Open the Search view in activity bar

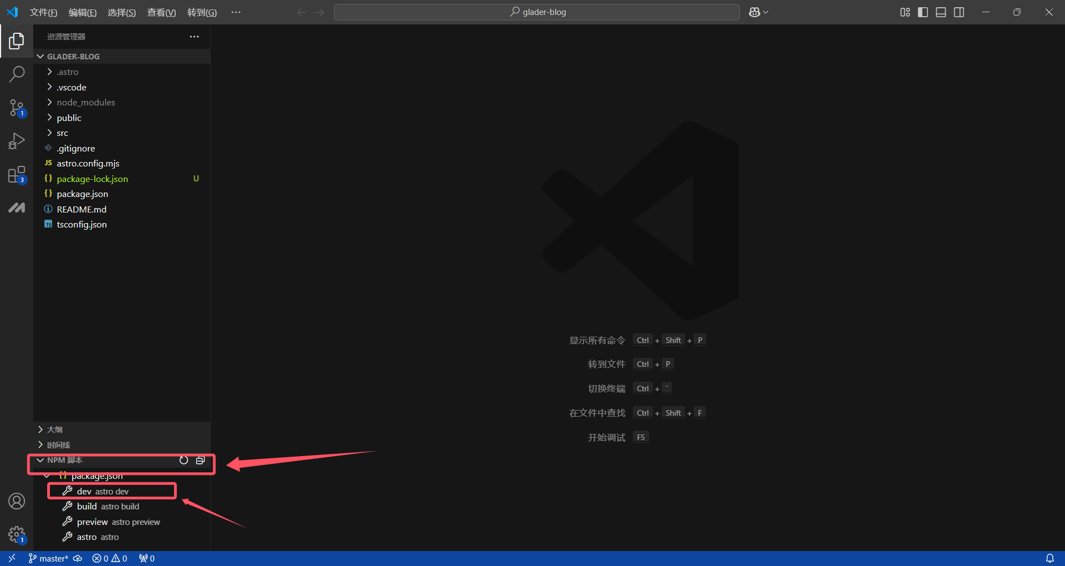17,74
